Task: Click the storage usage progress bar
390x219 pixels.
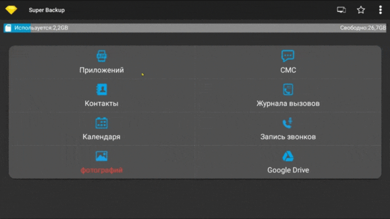Action: click(195, 28)
